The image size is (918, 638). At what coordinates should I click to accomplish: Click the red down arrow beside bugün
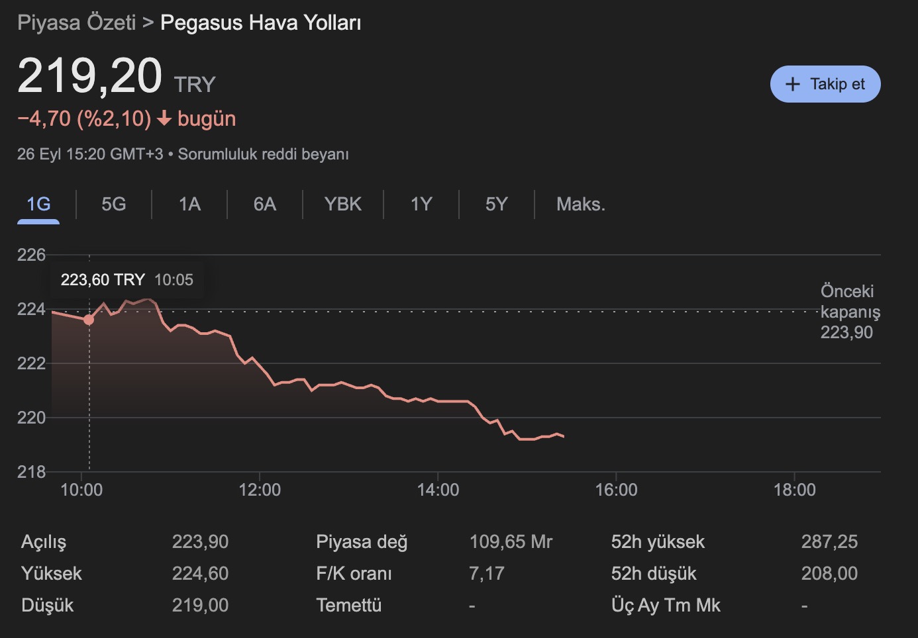tap(164, 119)
